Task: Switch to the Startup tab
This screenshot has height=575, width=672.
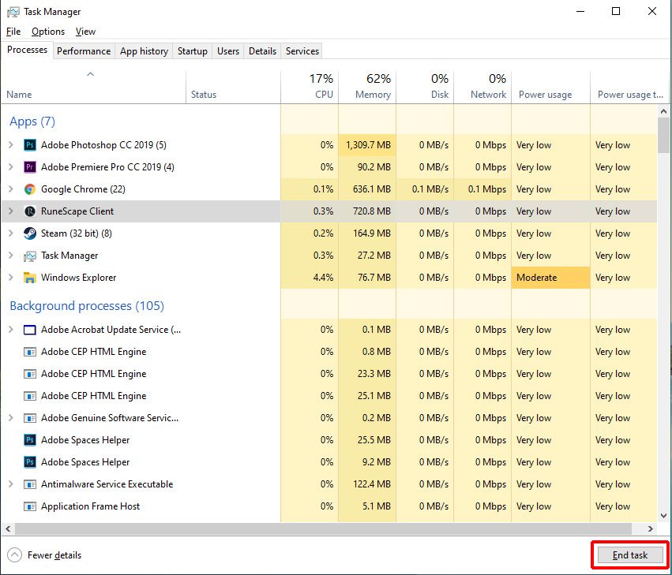Action: [x=193, y=51]
